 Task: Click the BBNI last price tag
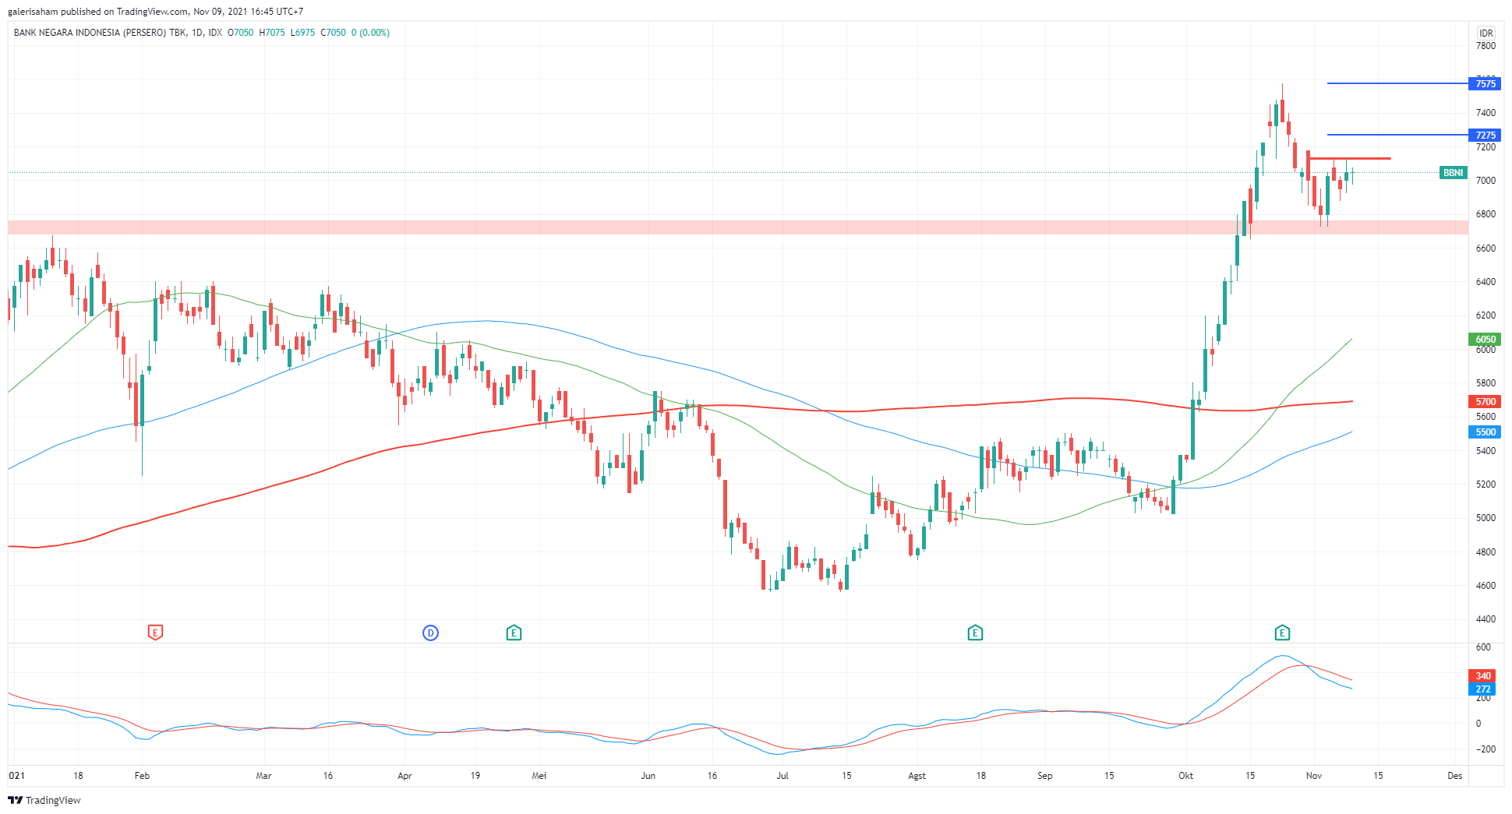(x=1454, y=173)
